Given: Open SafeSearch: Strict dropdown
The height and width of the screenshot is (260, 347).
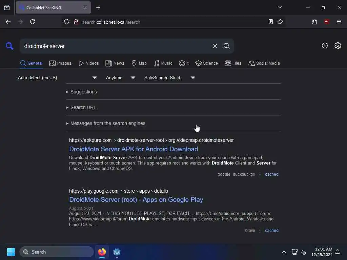Looking at the screenshot, I should tap(169, 78).
